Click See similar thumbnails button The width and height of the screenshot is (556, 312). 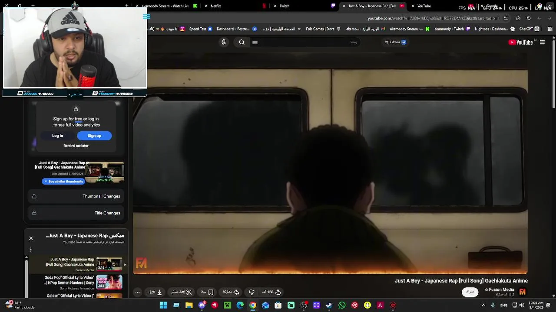pos(63,182)
